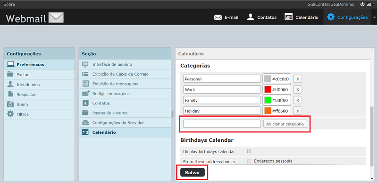377x183 pixels.
Task: Pick color for Holiday orange swatch
Action: (x=268, y=111)
